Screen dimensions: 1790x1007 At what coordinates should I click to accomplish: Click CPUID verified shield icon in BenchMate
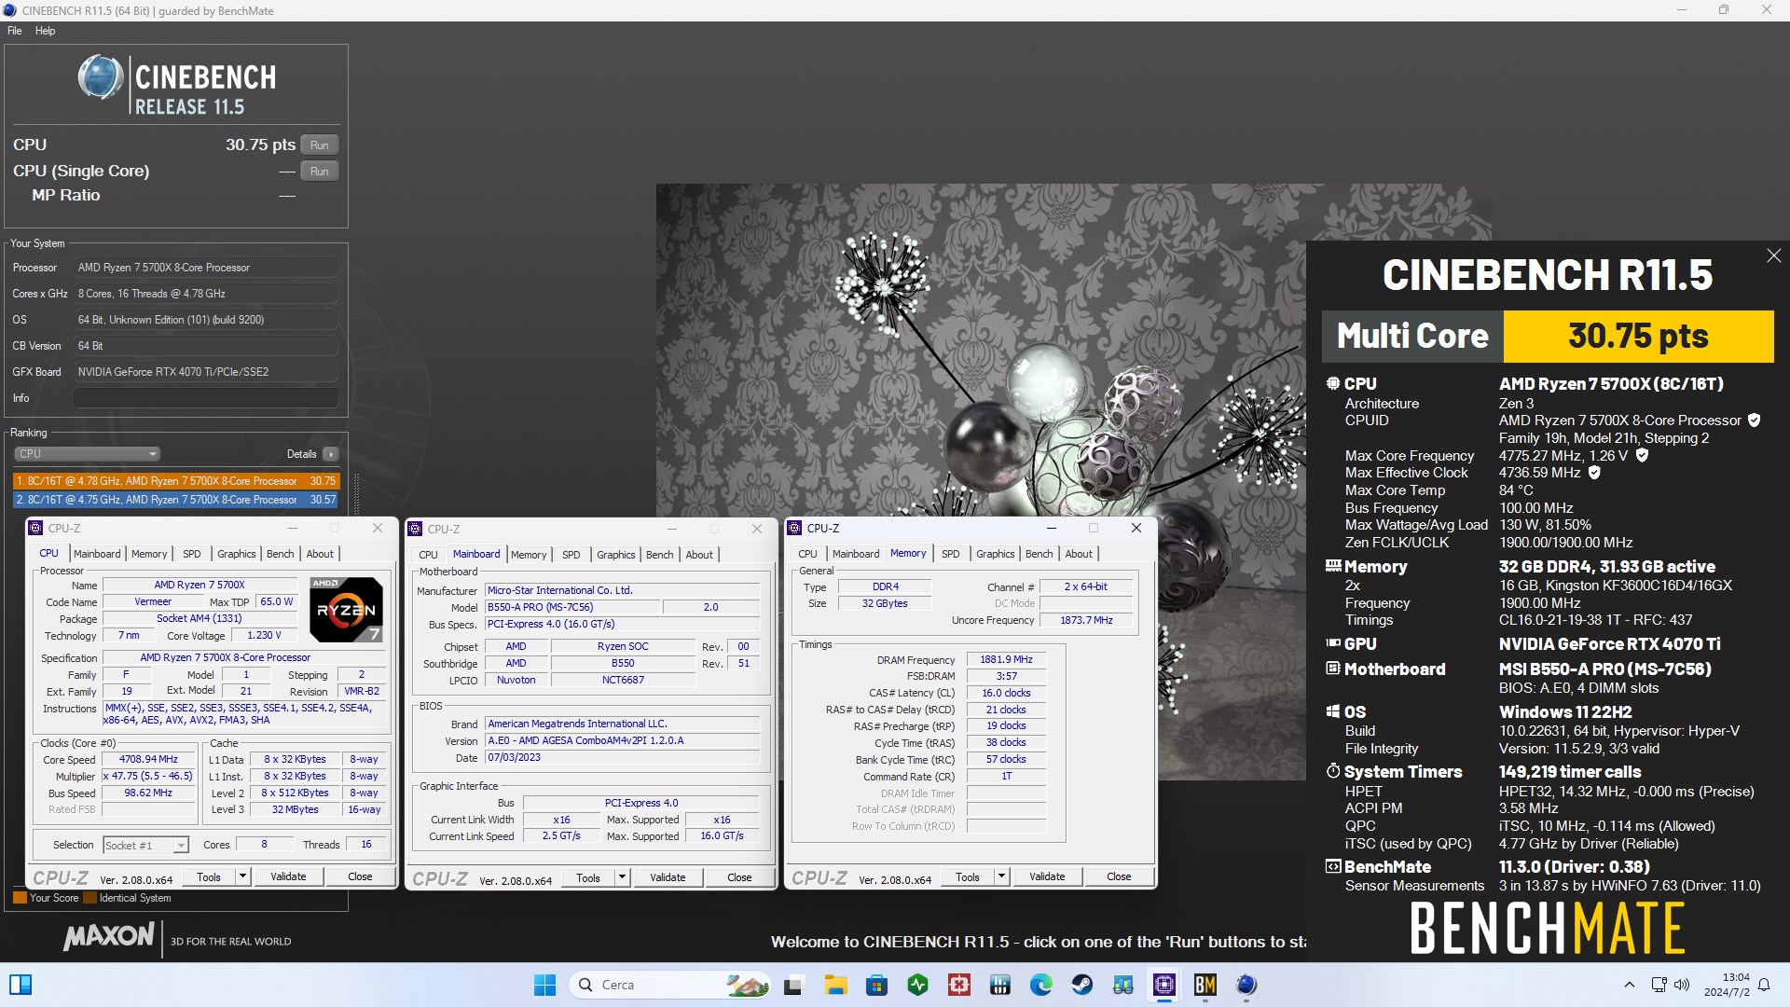click(x=1754, y=421)
